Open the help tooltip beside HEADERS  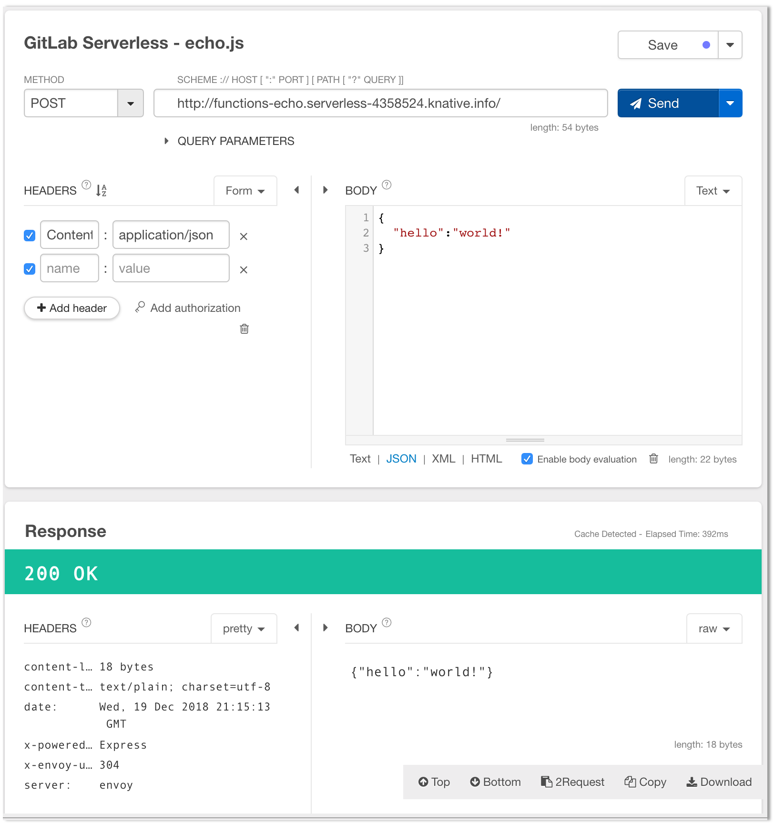point(86,185)
